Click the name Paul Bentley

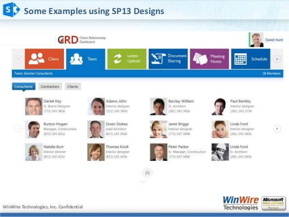coord(241,101)
